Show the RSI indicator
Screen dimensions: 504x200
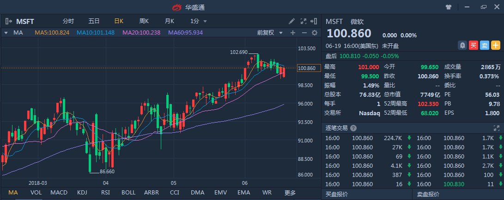105,193
